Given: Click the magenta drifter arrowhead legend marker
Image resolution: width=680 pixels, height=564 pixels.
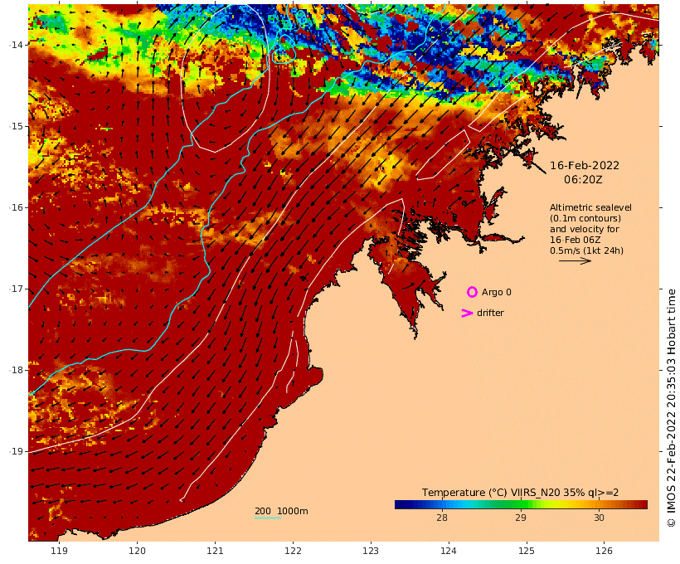Looking at the screenshot, I should (467, 313).
